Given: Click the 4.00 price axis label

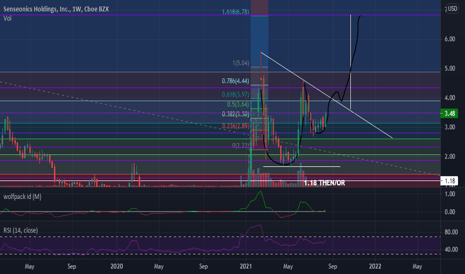Looking at the screenshot, I should click(450, 98).
